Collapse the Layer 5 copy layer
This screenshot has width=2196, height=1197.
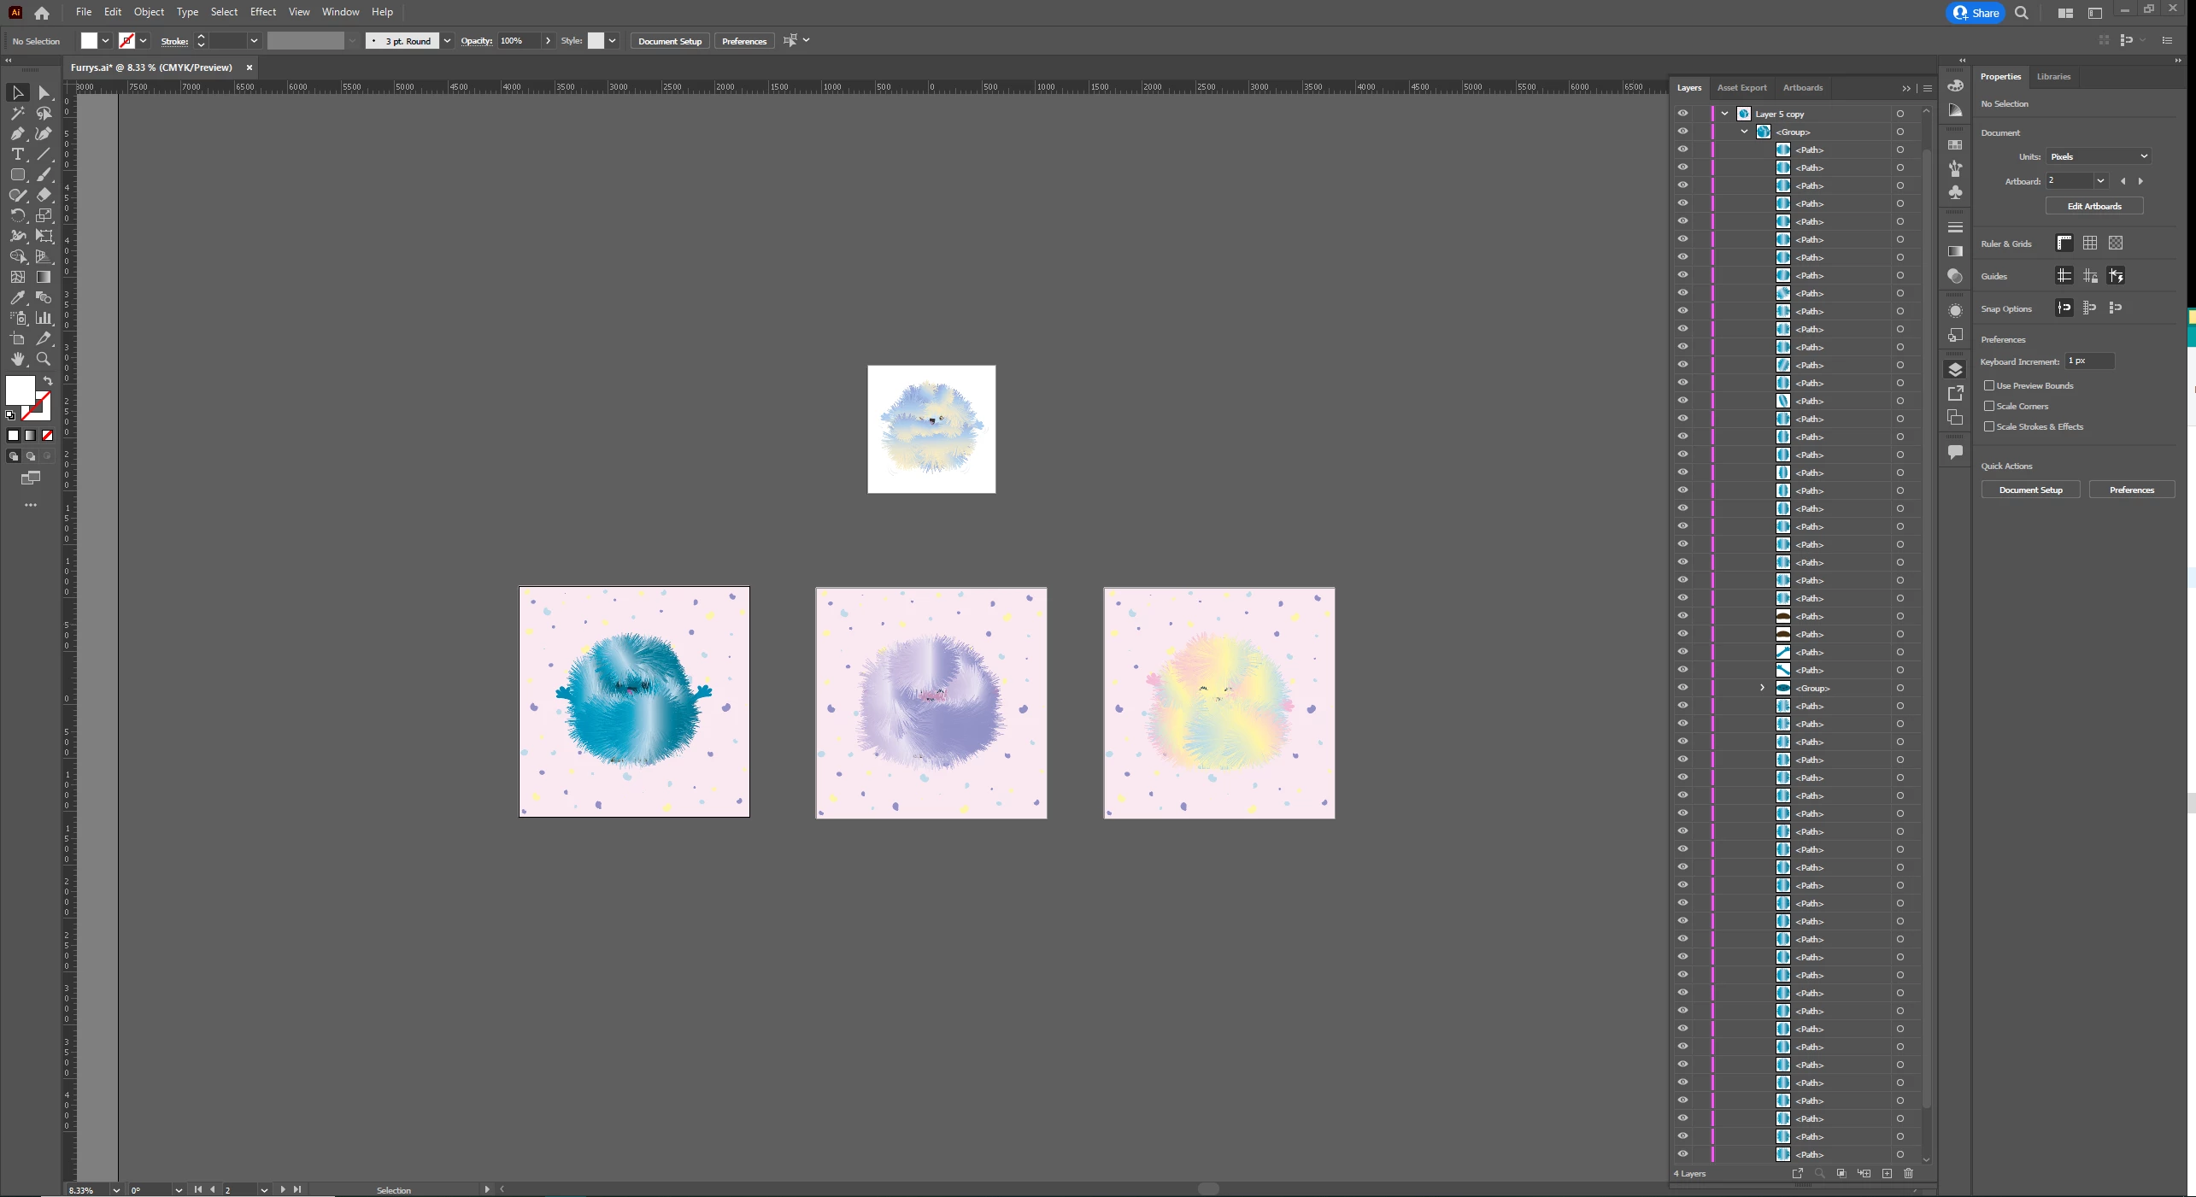1724,114
